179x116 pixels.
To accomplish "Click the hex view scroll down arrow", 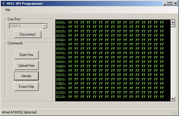I will click(x=173, y=99).
